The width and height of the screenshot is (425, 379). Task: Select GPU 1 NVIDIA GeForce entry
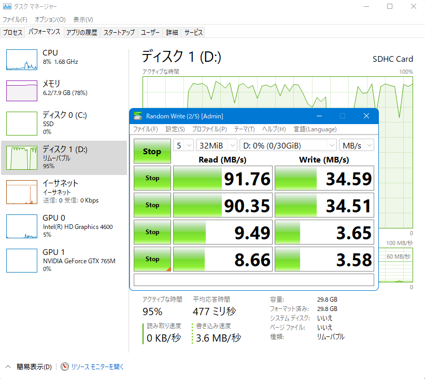tap(64, 260)
